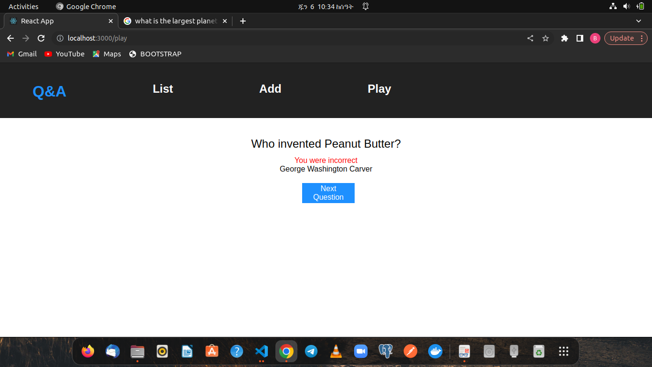Toggle the Chrome side panel
This screenshot has height=367, width=652.
click(579, 38)
